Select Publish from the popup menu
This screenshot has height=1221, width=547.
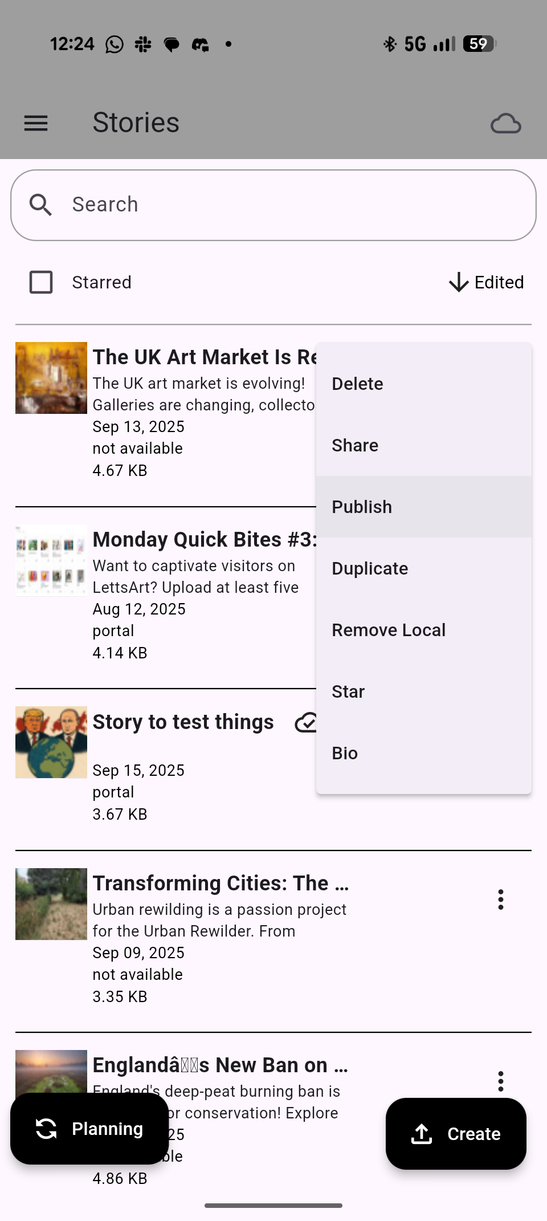362,507
